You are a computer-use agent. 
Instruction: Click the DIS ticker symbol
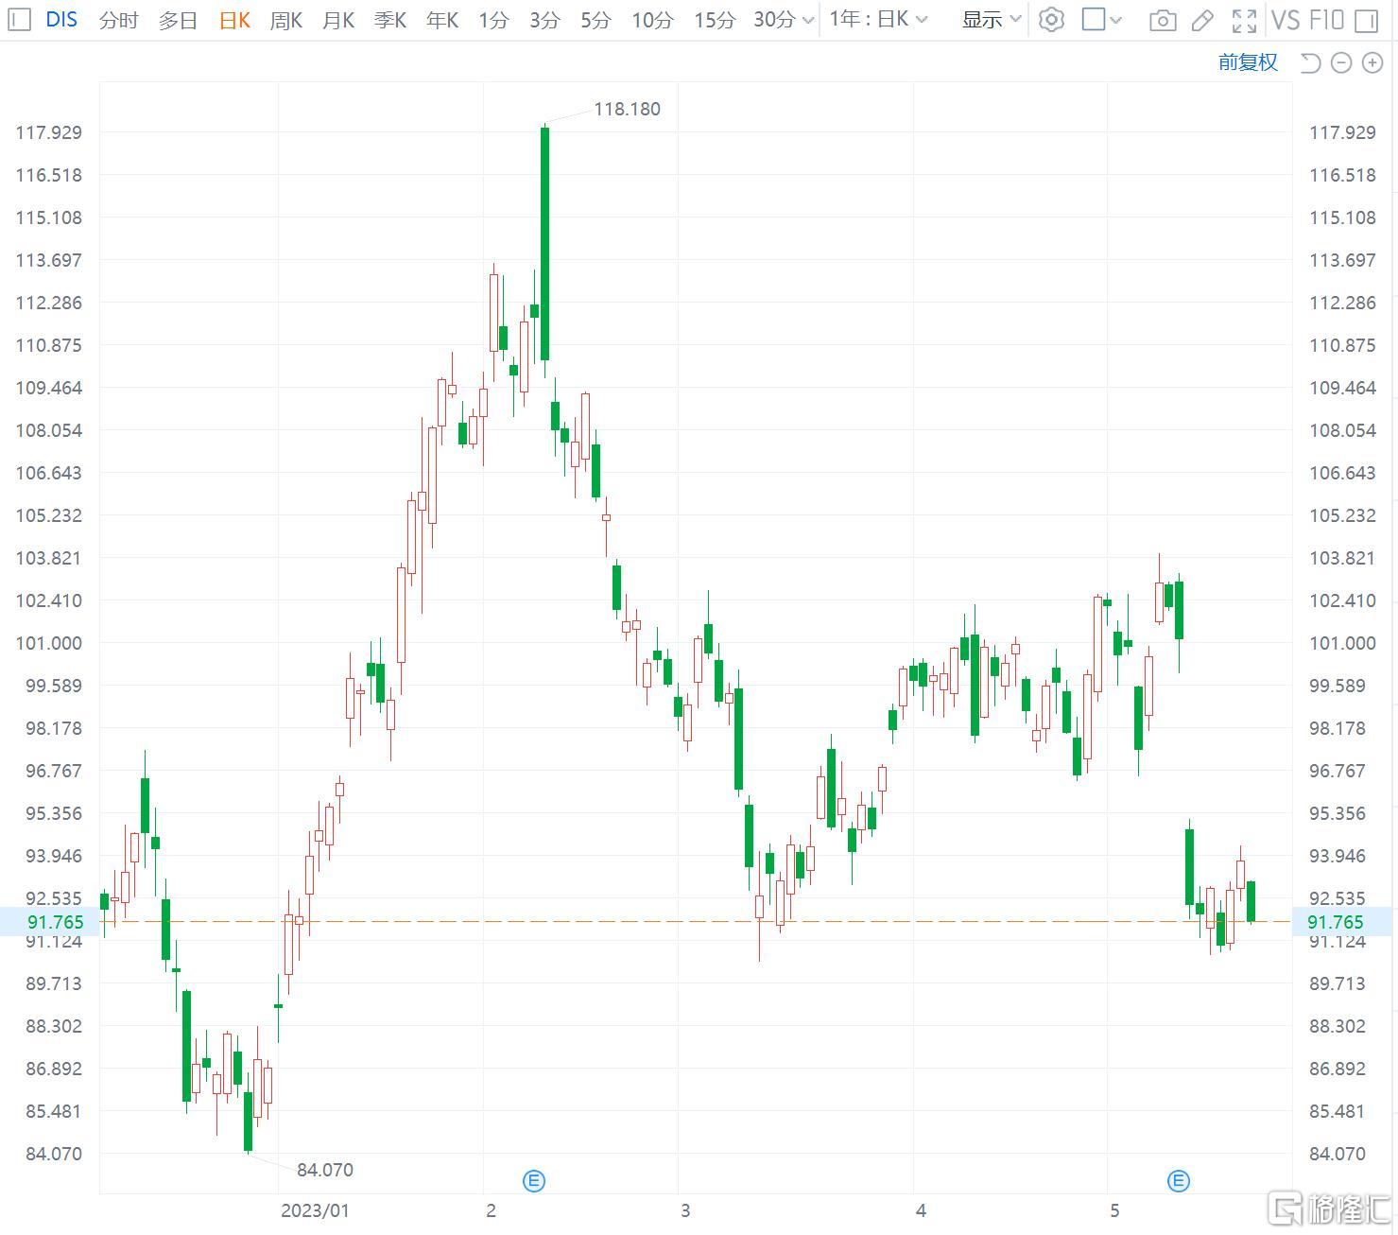coord(61,20)
